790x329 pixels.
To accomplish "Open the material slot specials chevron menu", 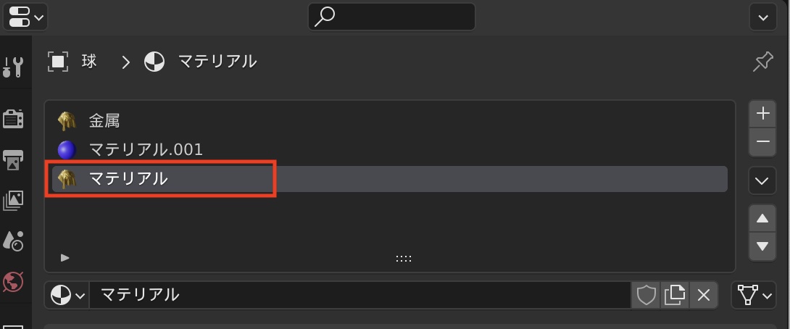I will click(x=762, y=180).
